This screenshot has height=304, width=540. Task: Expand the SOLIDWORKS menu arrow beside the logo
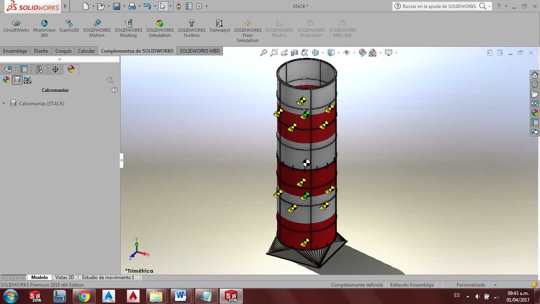coord(66,6)
